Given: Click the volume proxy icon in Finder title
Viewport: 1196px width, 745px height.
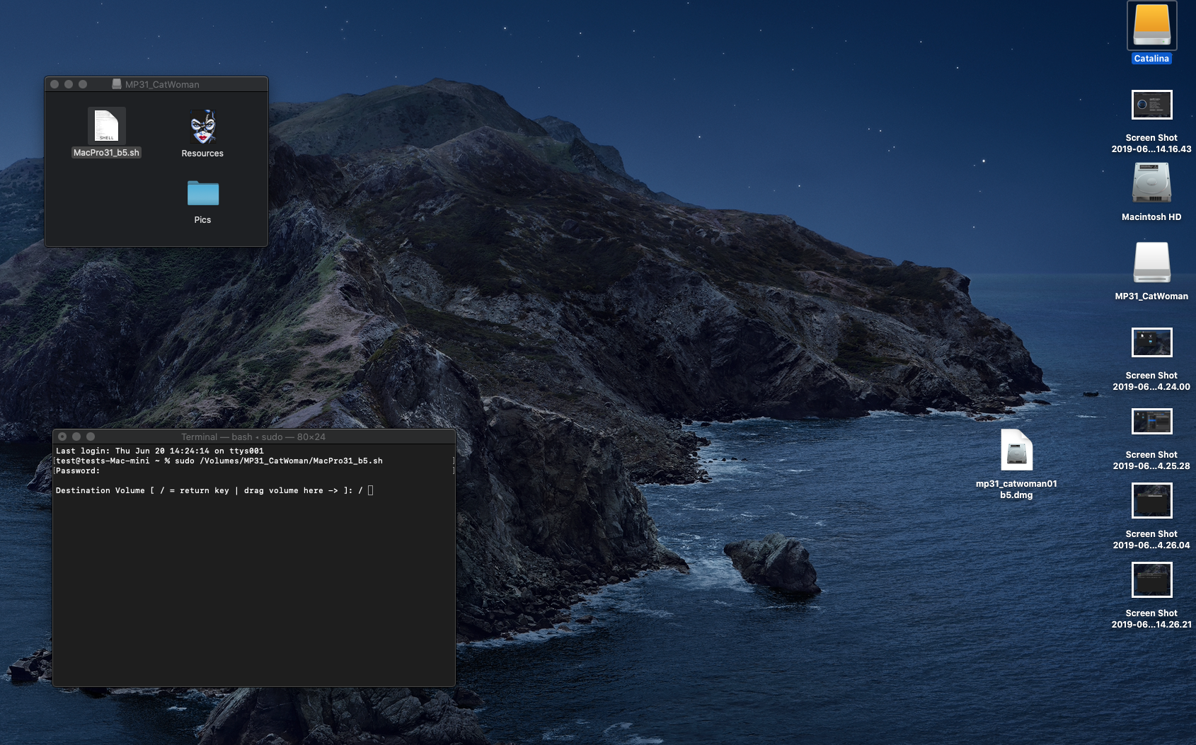Looking at the screenshot, I should (x=117, y=84).
